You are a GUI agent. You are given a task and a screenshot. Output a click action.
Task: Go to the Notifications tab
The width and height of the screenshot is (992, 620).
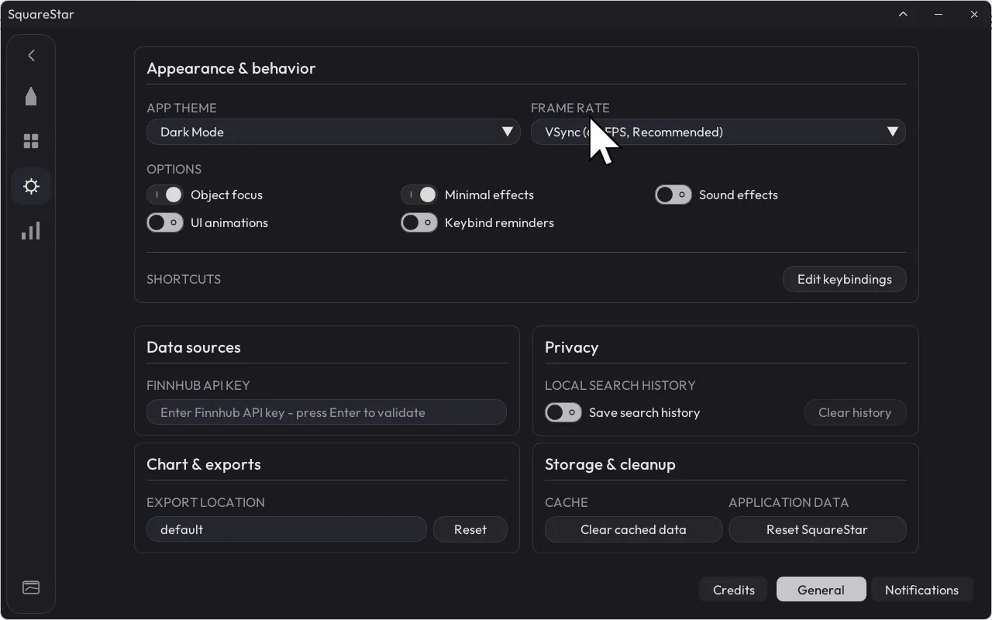coord(921,590)
